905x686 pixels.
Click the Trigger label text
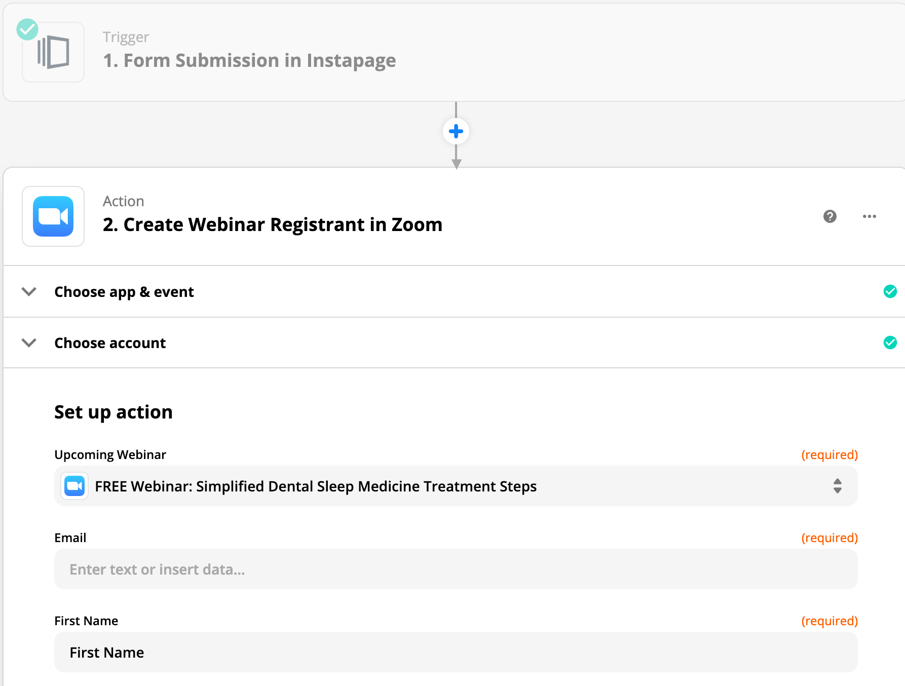[126, 37]
